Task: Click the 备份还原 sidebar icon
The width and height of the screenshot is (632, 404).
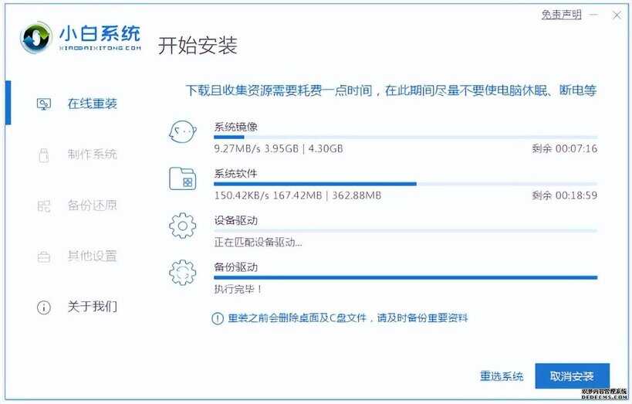Action: 43,206
